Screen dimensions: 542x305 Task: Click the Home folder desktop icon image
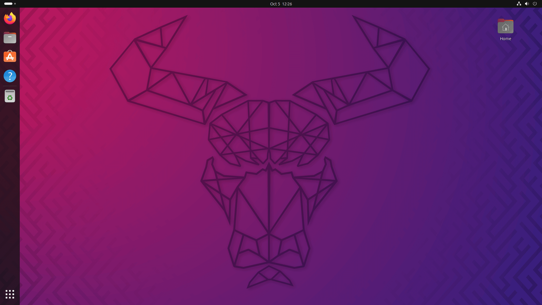point(505,26)
